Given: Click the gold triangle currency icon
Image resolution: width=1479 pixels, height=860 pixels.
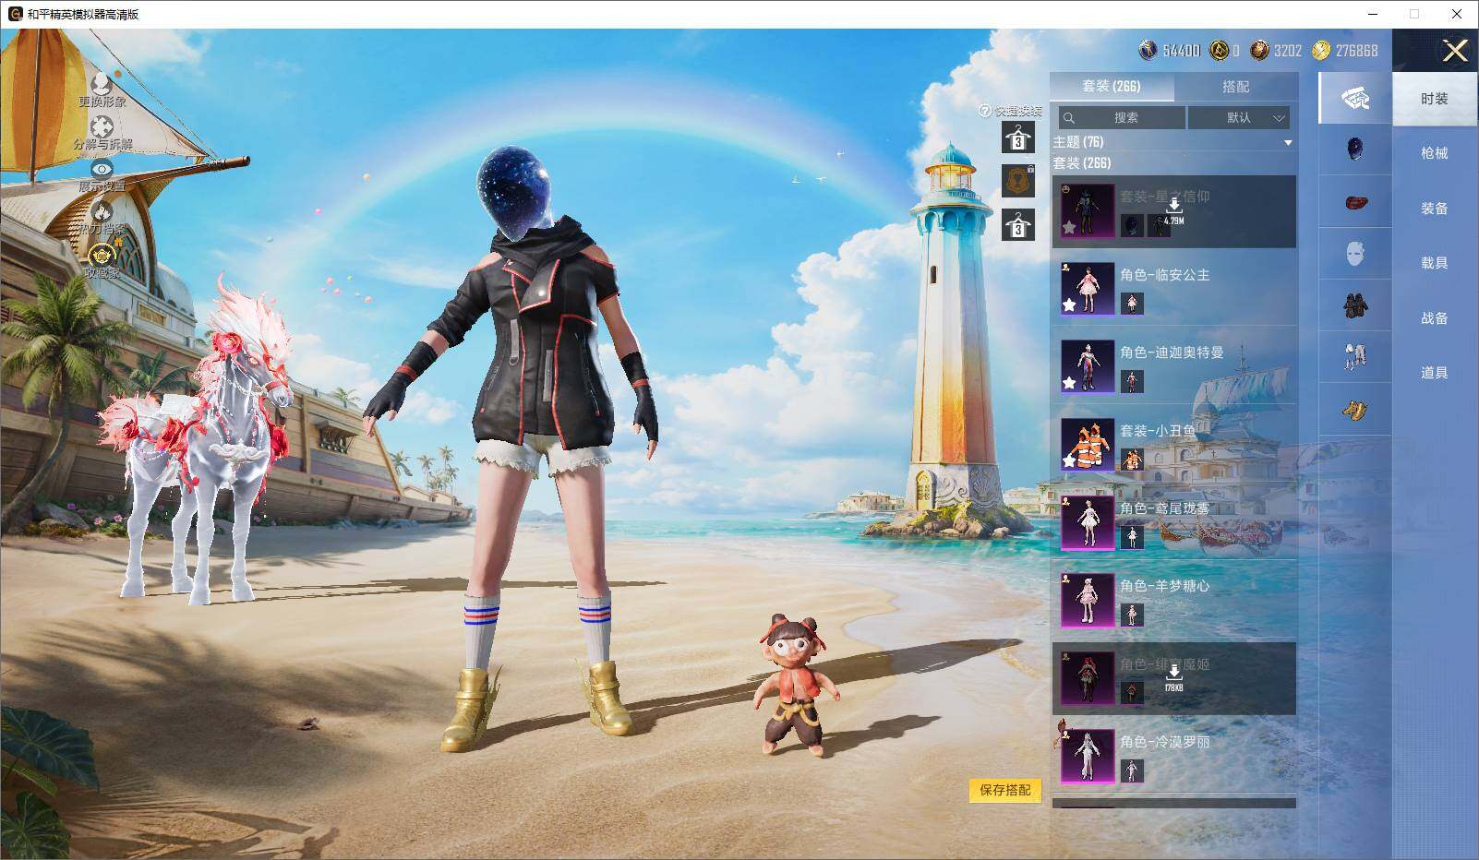Looking at the screenshot, I should coord(1220,50).
